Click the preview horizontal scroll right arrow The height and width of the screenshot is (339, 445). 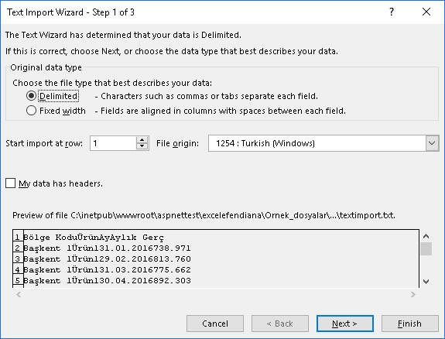pyautogui.click(x=413, y=294)
